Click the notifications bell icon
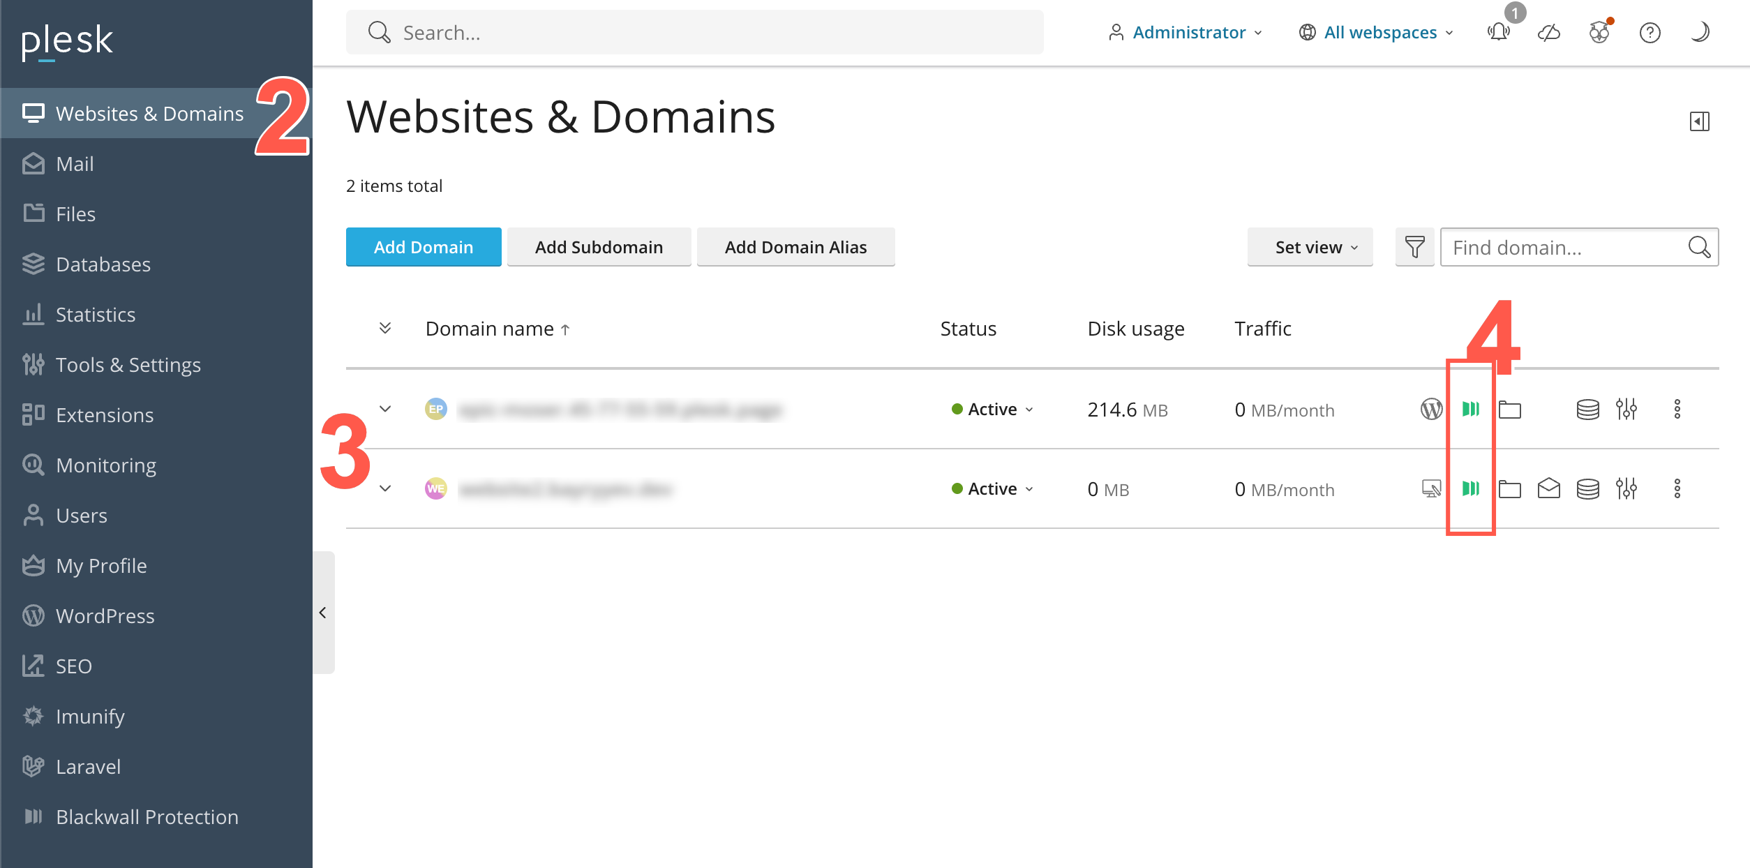This screenshot has width=1750, height=868. (1498, 32)
